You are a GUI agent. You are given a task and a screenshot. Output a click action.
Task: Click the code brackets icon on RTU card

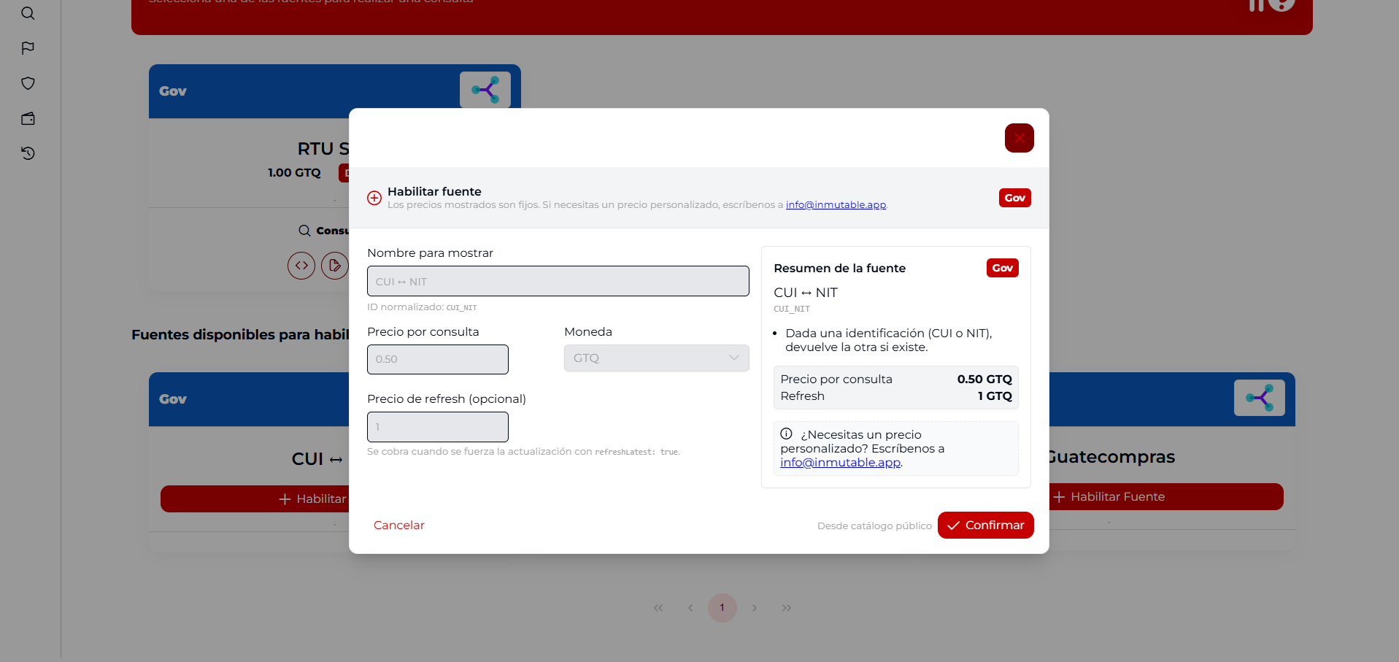301,266
